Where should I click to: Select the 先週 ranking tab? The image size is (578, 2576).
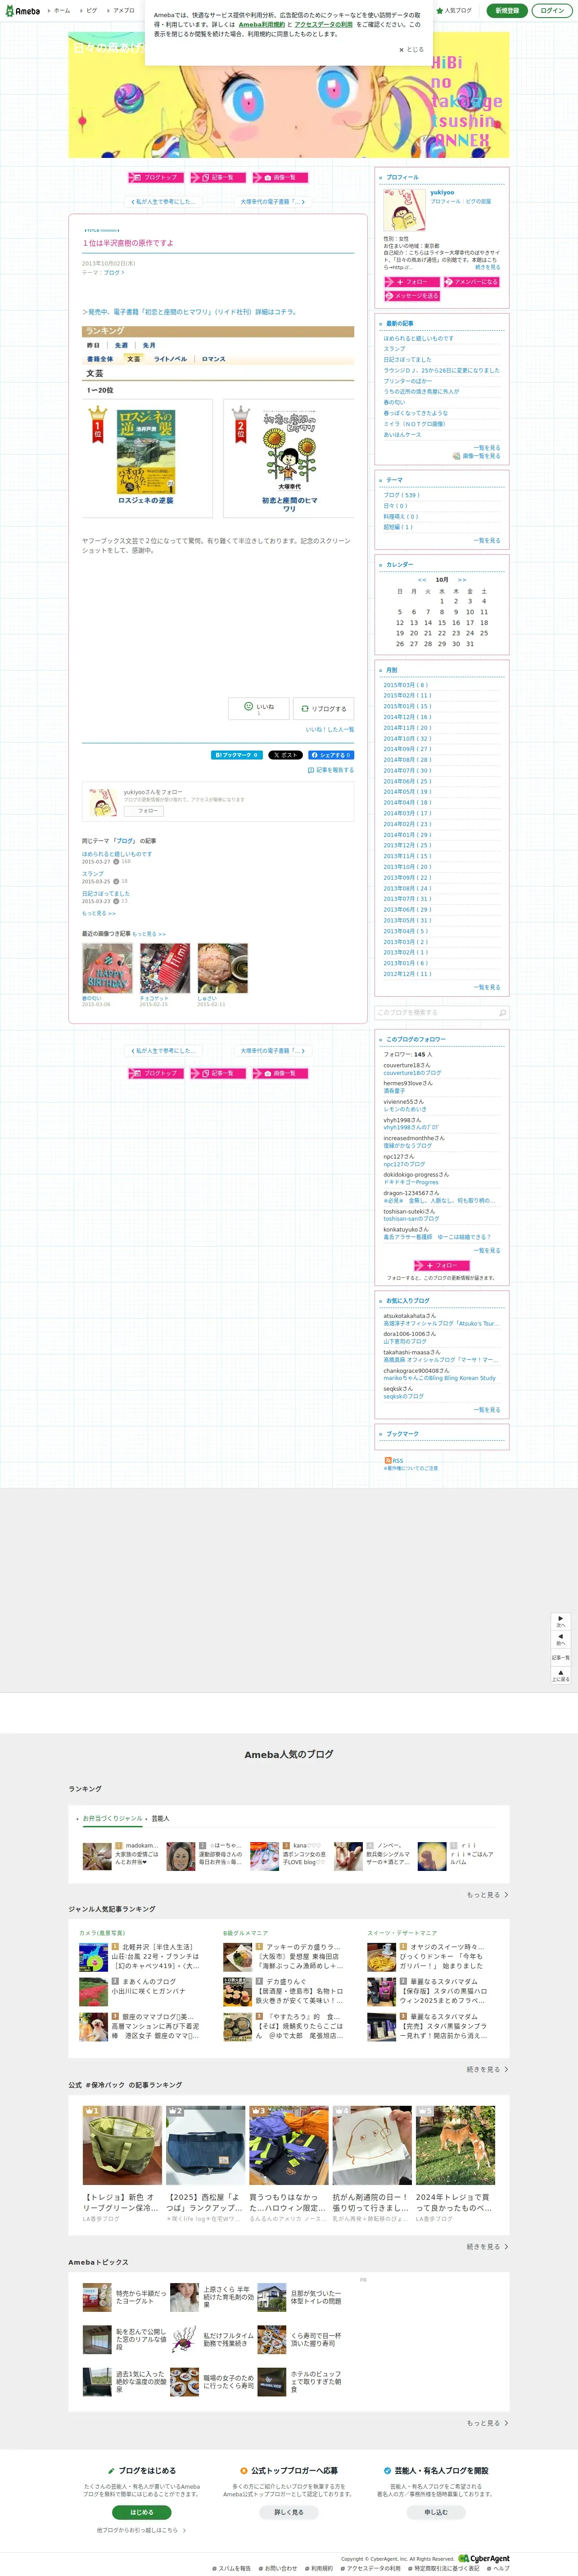(121, 345)
